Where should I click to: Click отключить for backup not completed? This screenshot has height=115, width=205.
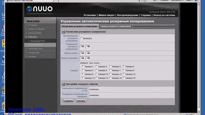(x=94, y=95)
